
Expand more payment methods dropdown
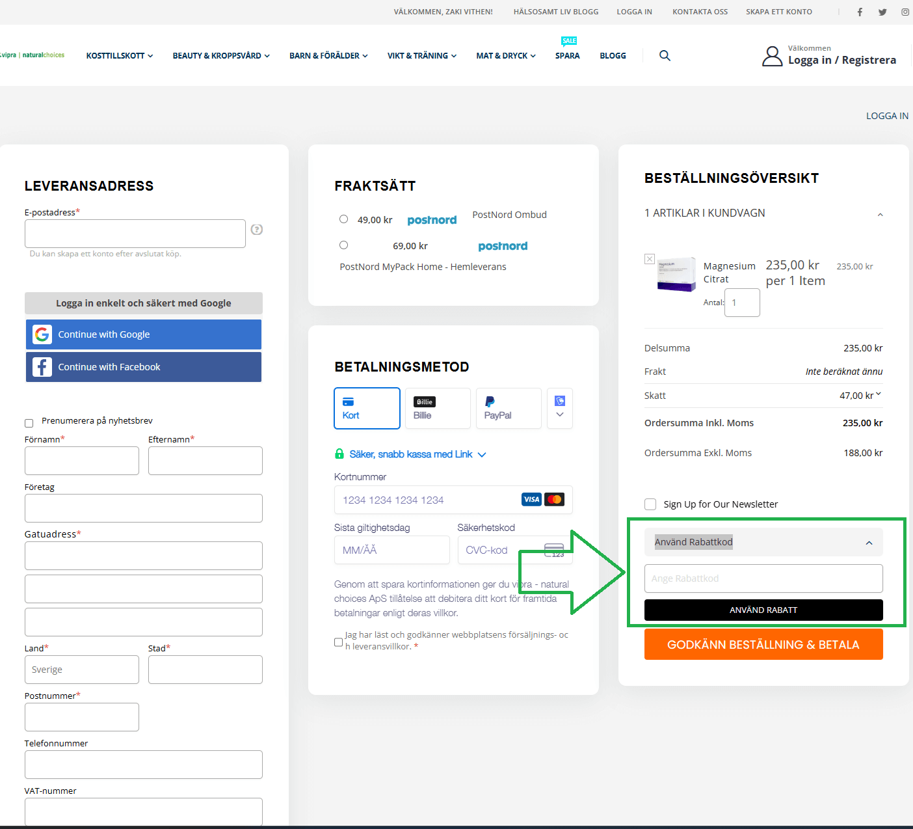click(560, 408)
